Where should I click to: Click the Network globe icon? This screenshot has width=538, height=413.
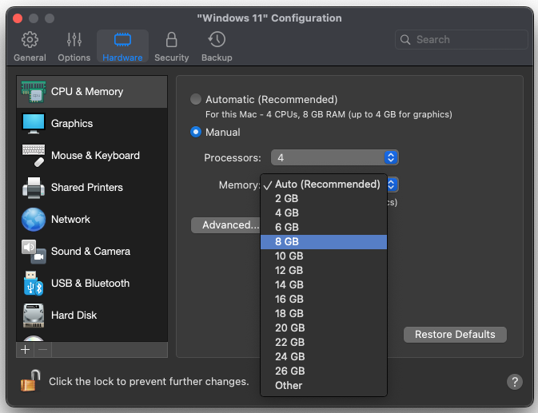[x=34, y=220]
